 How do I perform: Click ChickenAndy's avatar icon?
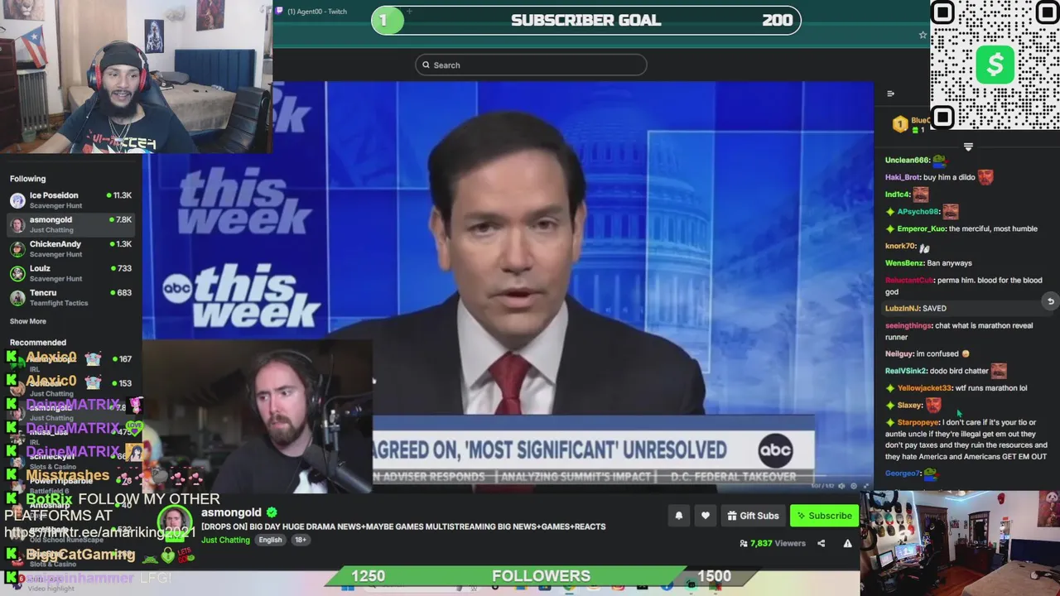(17, 249)
